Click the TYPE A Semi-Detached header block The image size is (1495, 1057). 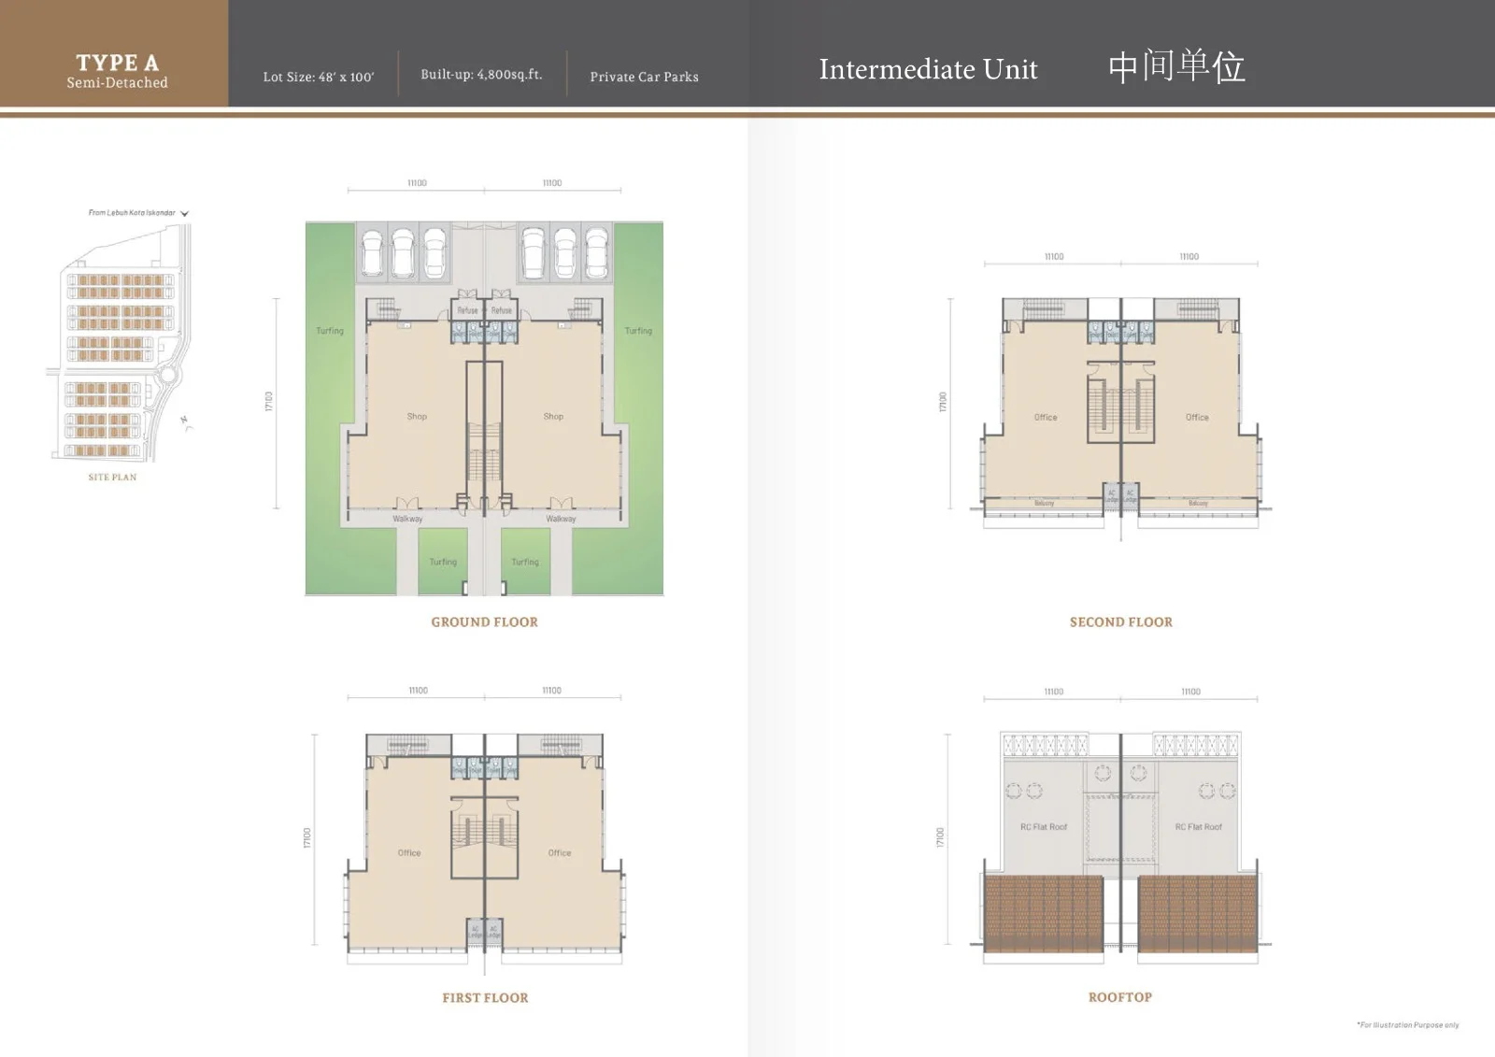(x=114, y=53)
